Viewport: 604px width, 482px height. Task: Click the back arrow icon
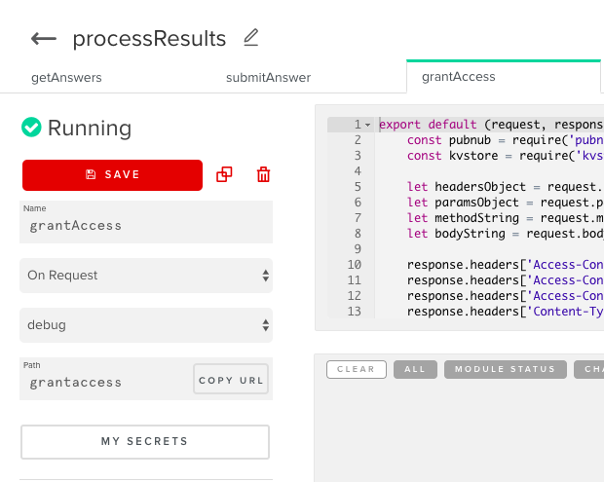click(43, 39)
